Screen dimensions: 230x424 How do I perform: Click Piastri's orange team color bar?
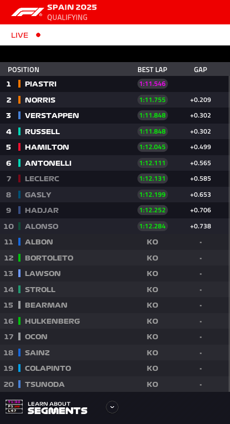click(19, 84)
